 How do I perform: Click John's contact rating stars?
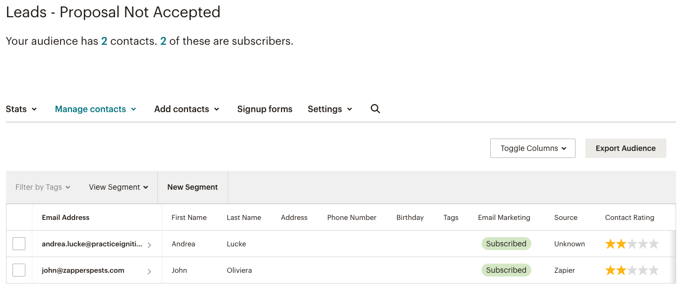pyautogui.click(x=632, y=270)
